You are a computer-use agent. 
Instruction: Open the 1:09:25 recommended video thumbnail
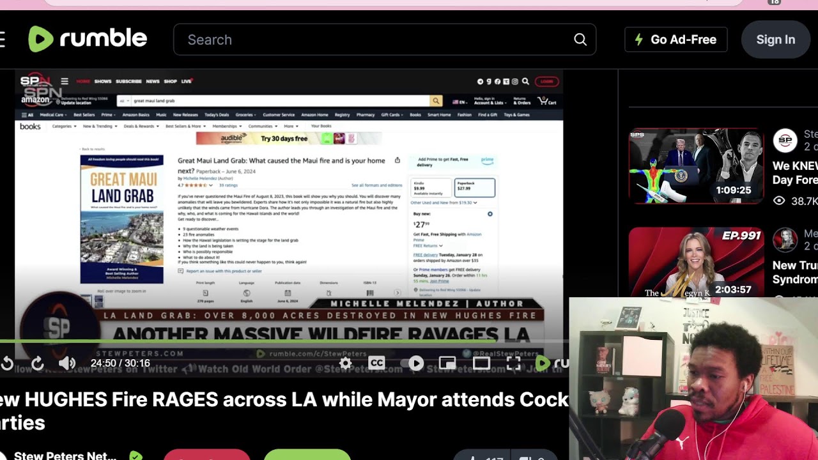coord(696,166)
